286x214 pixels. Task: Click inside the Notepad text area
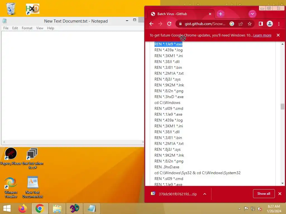73,86
